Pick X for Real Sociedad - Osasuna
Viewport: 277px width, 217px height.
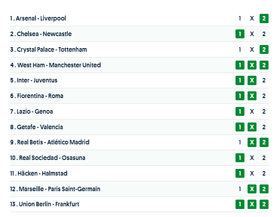pyautogui.click(x=252, y=158)
